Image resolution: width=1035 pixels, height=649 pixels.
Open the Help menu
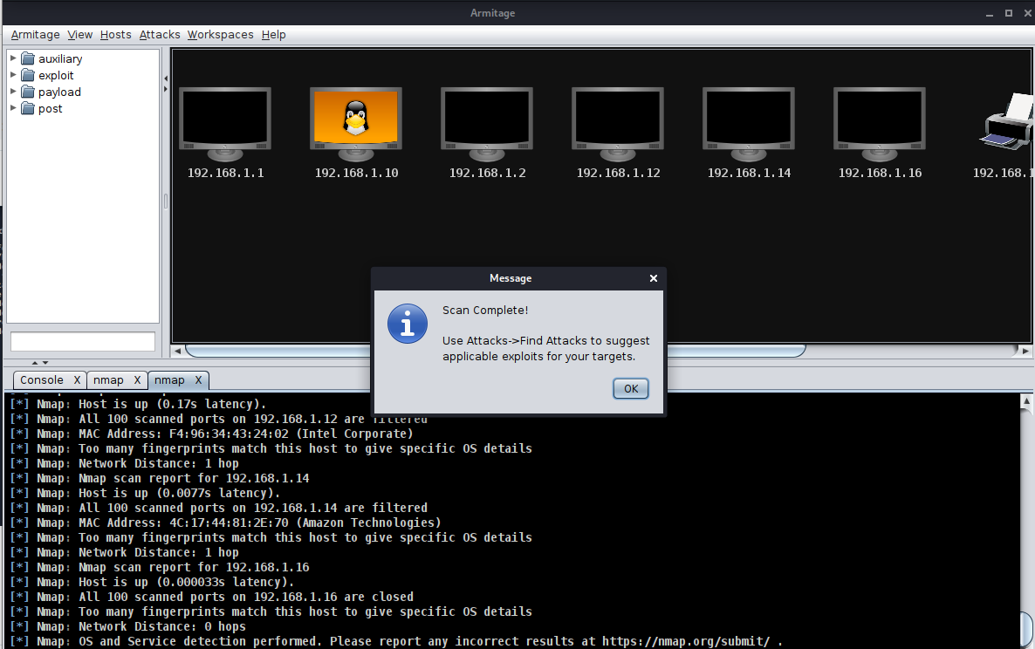pyautogui.click(x=273, y=34)
